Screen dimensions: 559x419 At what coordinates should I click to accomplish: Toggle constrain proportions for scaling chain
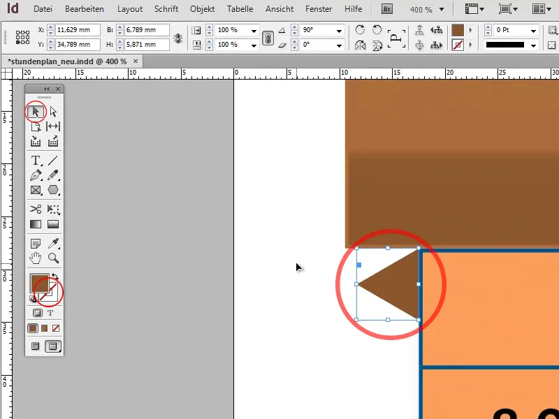(268, 38)
